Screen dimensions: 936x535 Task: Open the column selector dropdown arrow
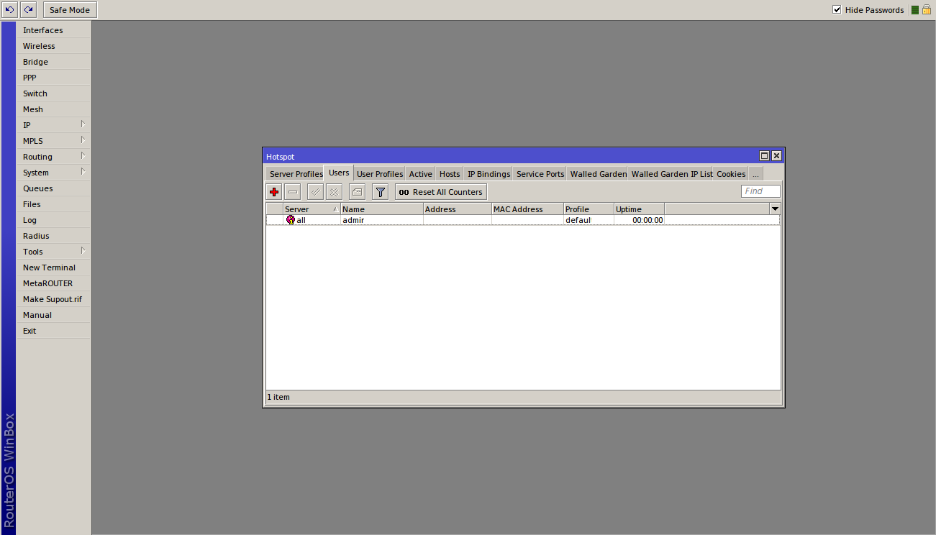[775, 209]
